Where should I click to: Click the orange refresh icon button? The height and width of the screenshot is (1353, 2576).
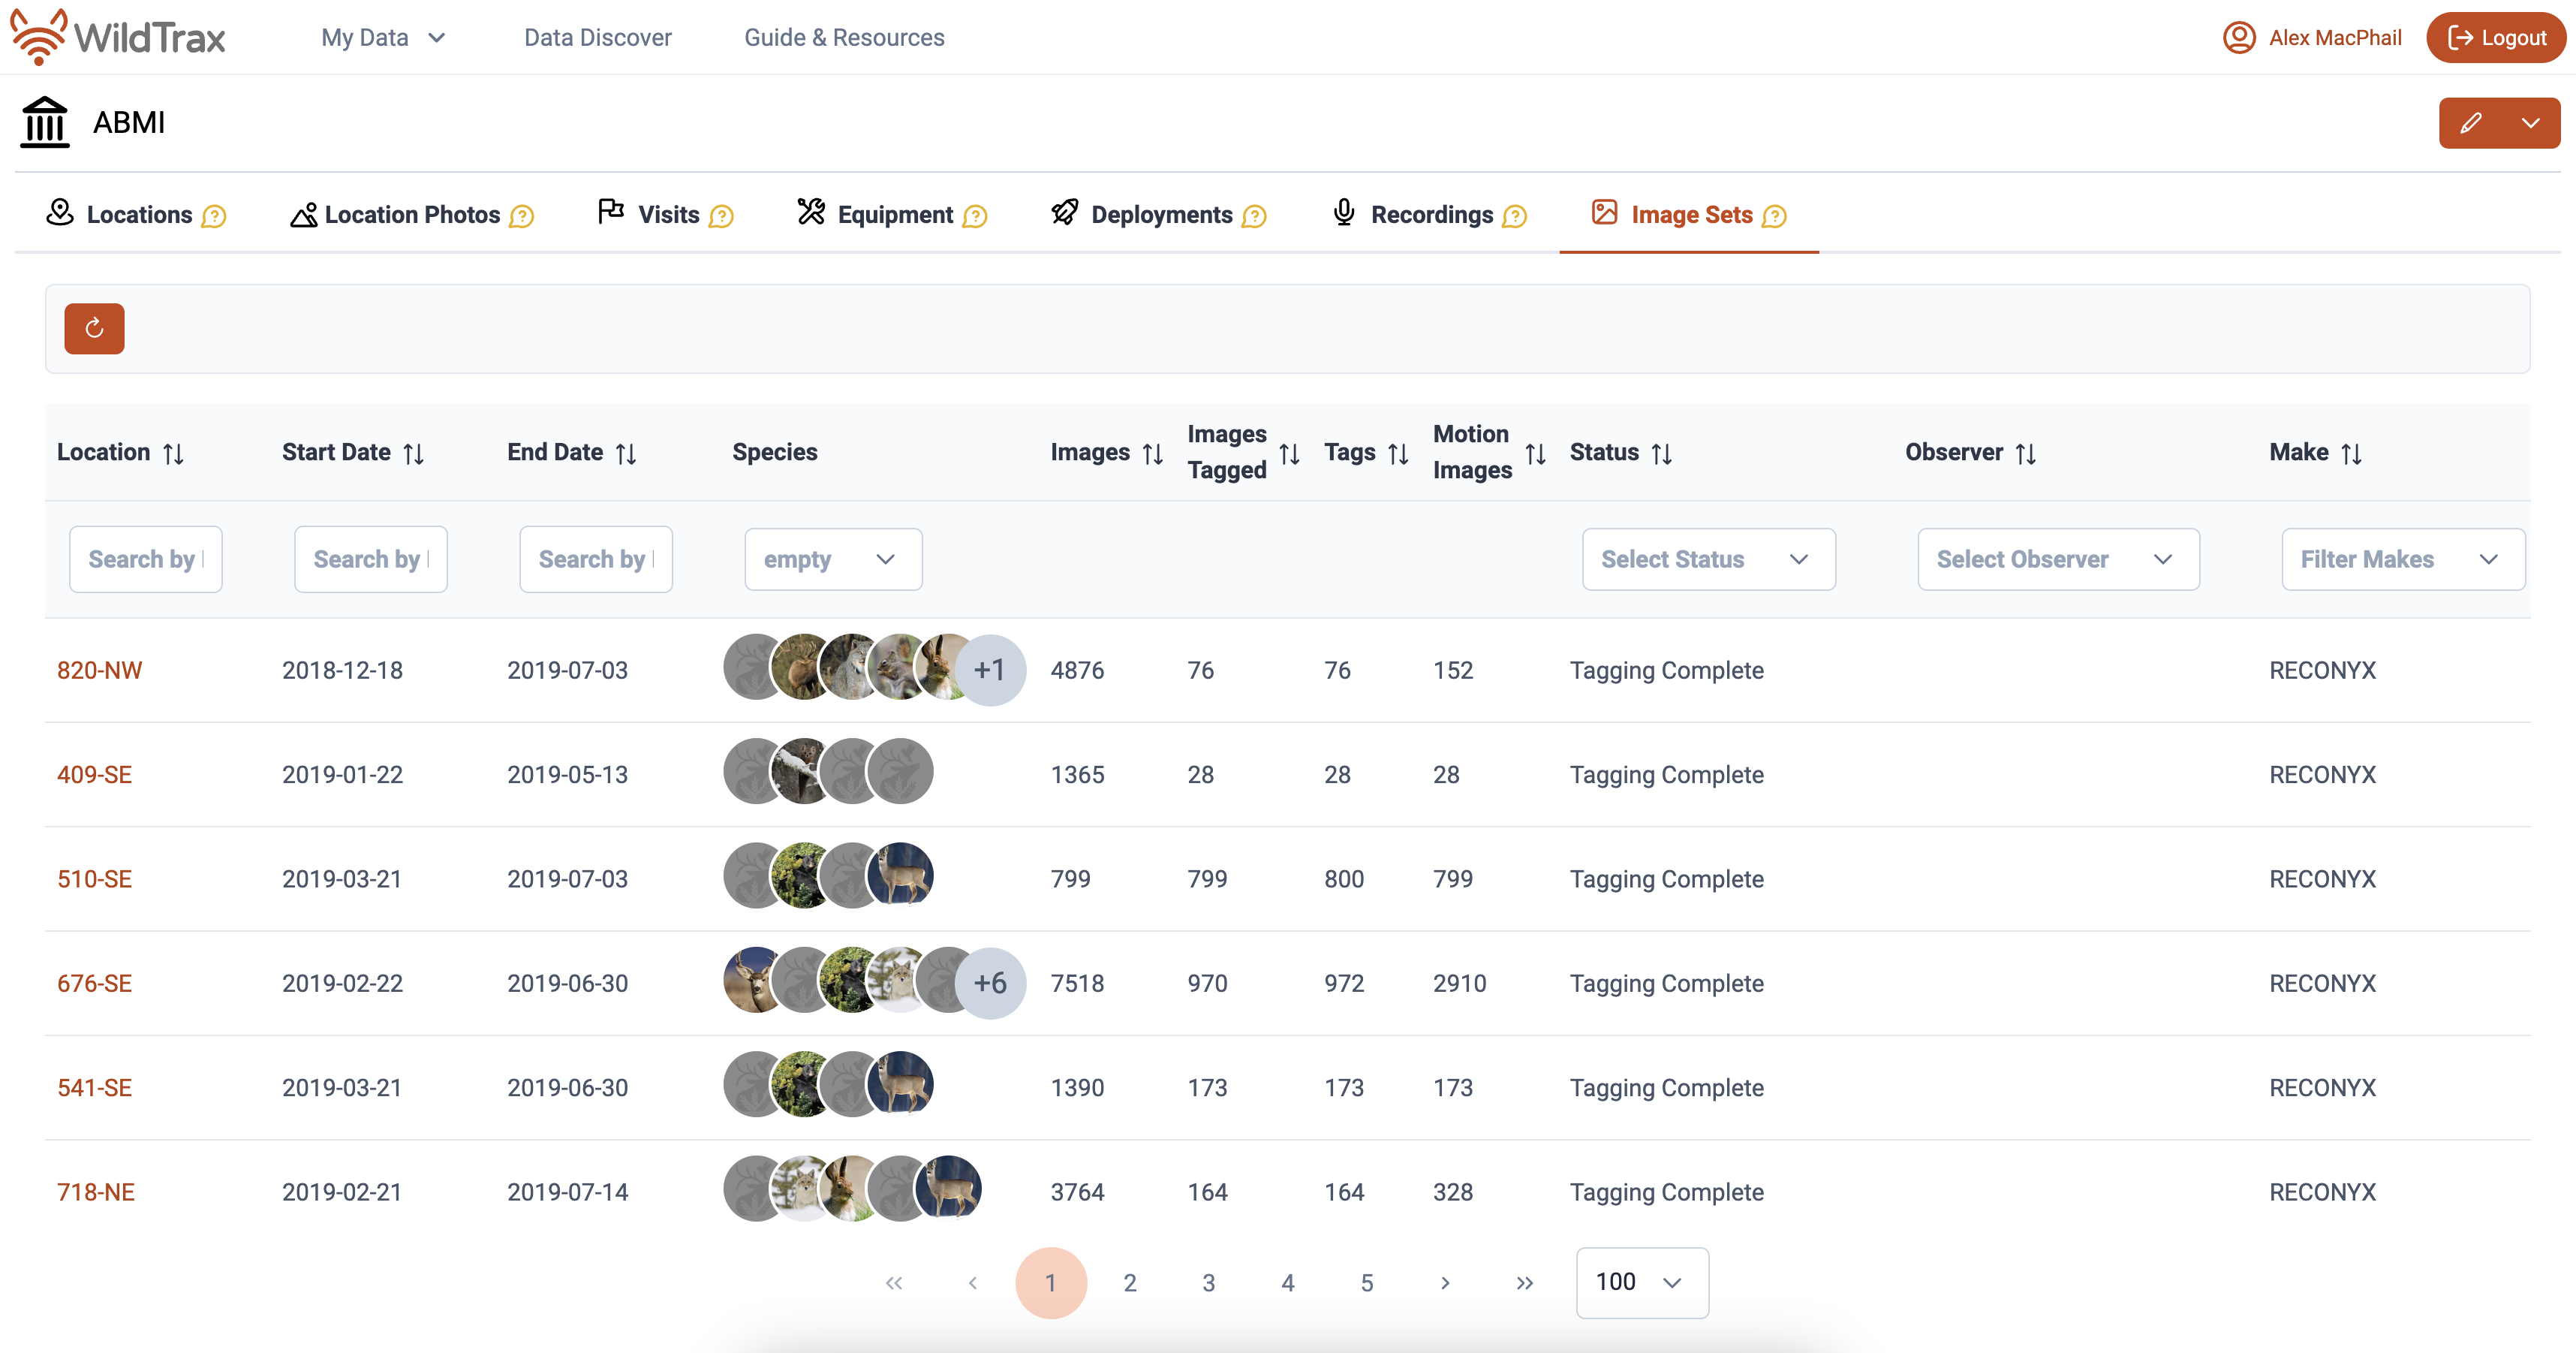94,328
